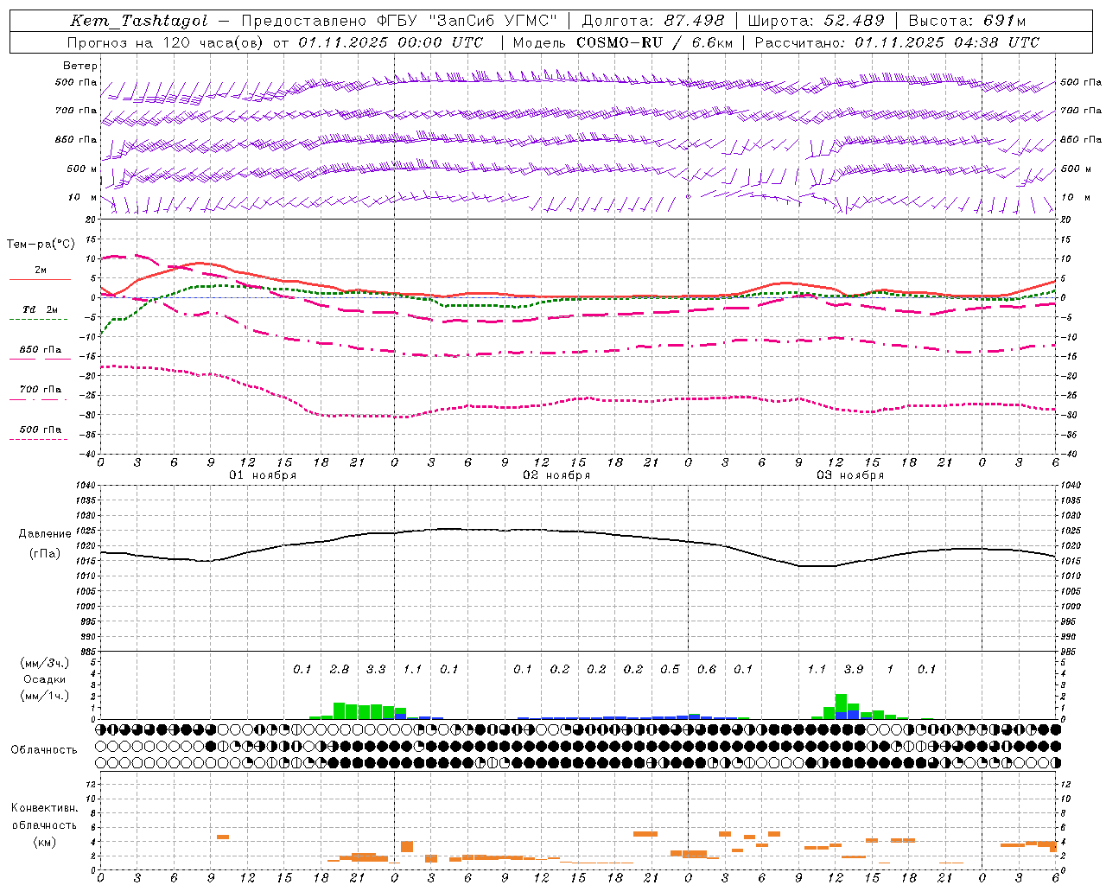Click the 2.8 precipitation total
1106x885 pixels.
pyautogui.click(x=340, y=669)
